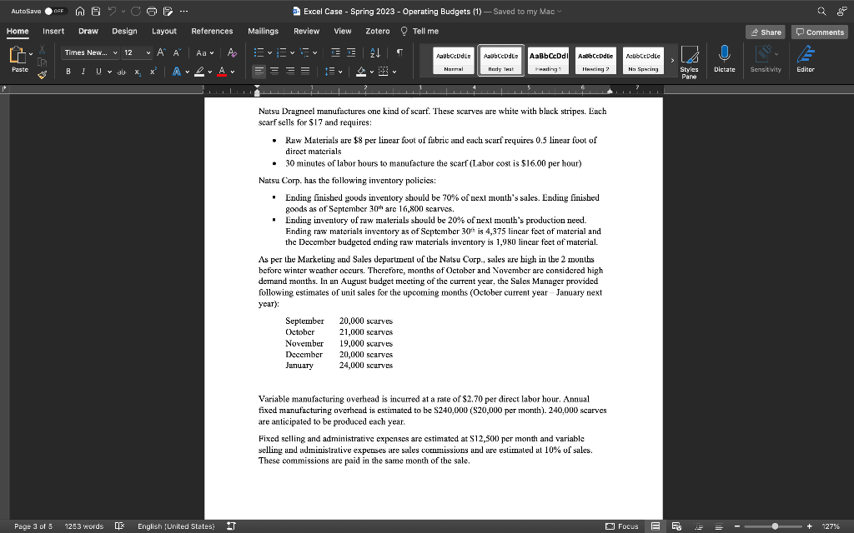Open spelling and grammar check in the status bar

(x=120, y=526)
